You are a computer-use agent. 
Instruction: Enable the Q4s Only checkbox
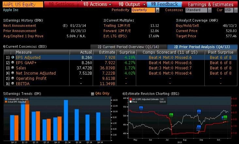(92, 94)
